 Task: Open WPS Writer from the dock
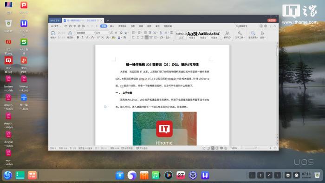click(205, 175)
